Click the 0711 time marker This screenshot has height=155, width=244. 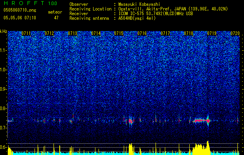click(26, 33)
